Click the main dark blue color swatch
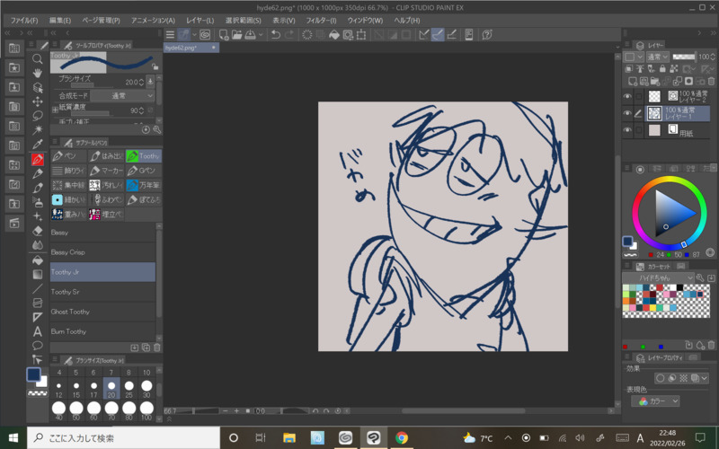Image resolution: width=719 pixels, height=449 pixels. [x=33, y=374]
